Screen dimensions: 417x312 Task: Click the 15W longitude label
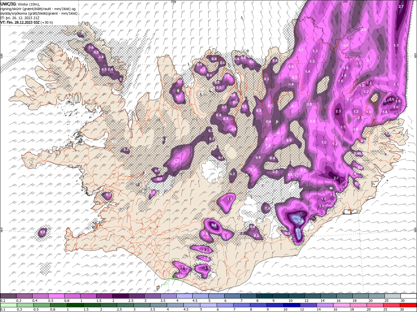(x=345, y=2)
